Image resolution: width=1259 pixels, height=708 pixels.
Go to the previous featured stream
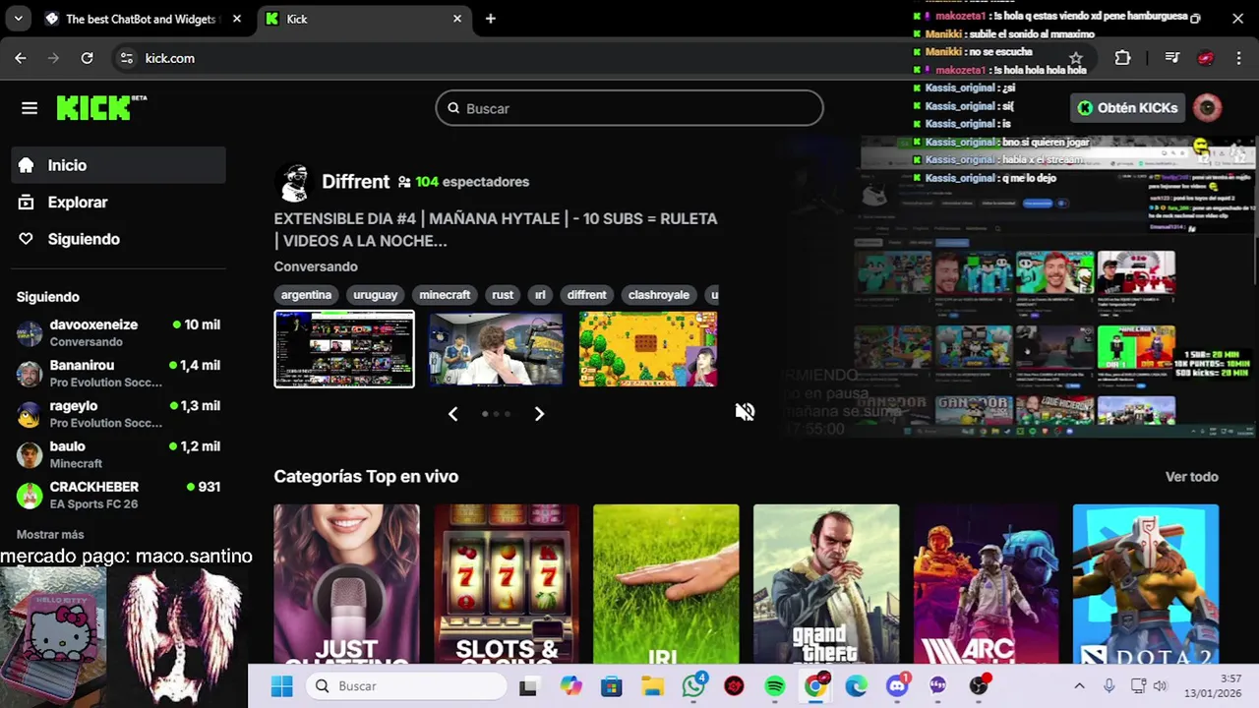pyautogui.click(x=453, y=414)
